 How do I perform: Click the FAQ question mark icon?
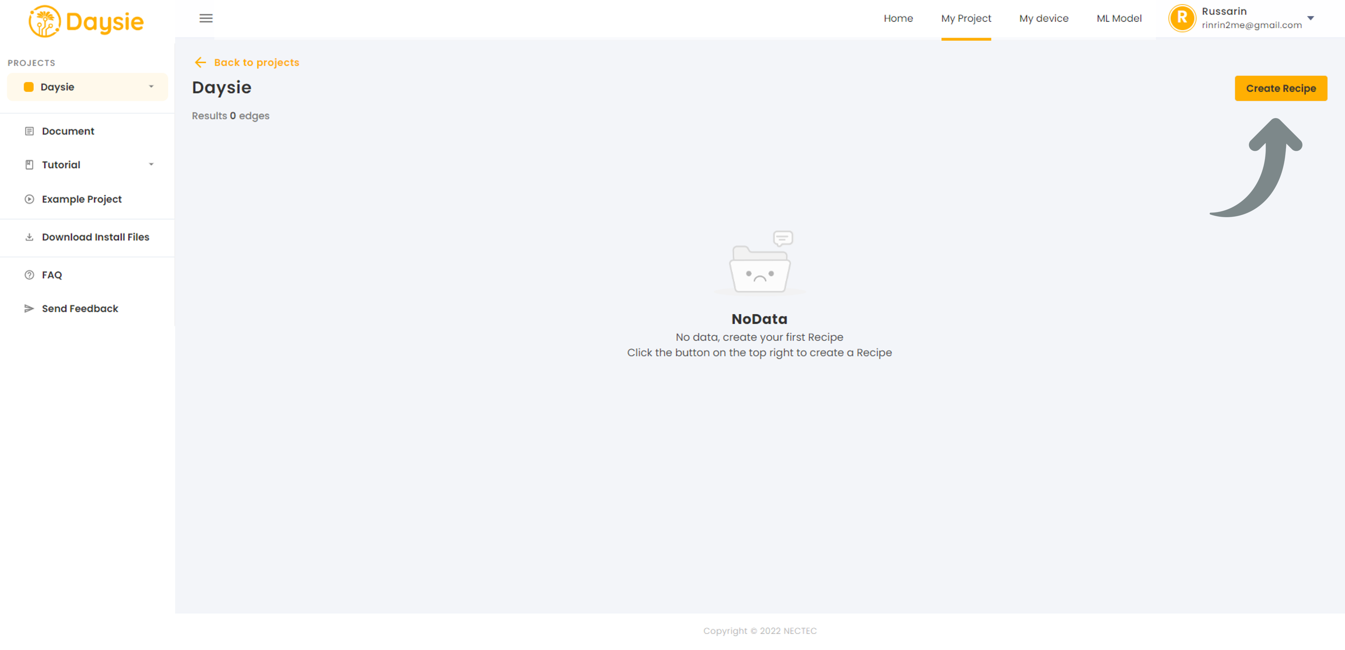click(x=29, y=275)
